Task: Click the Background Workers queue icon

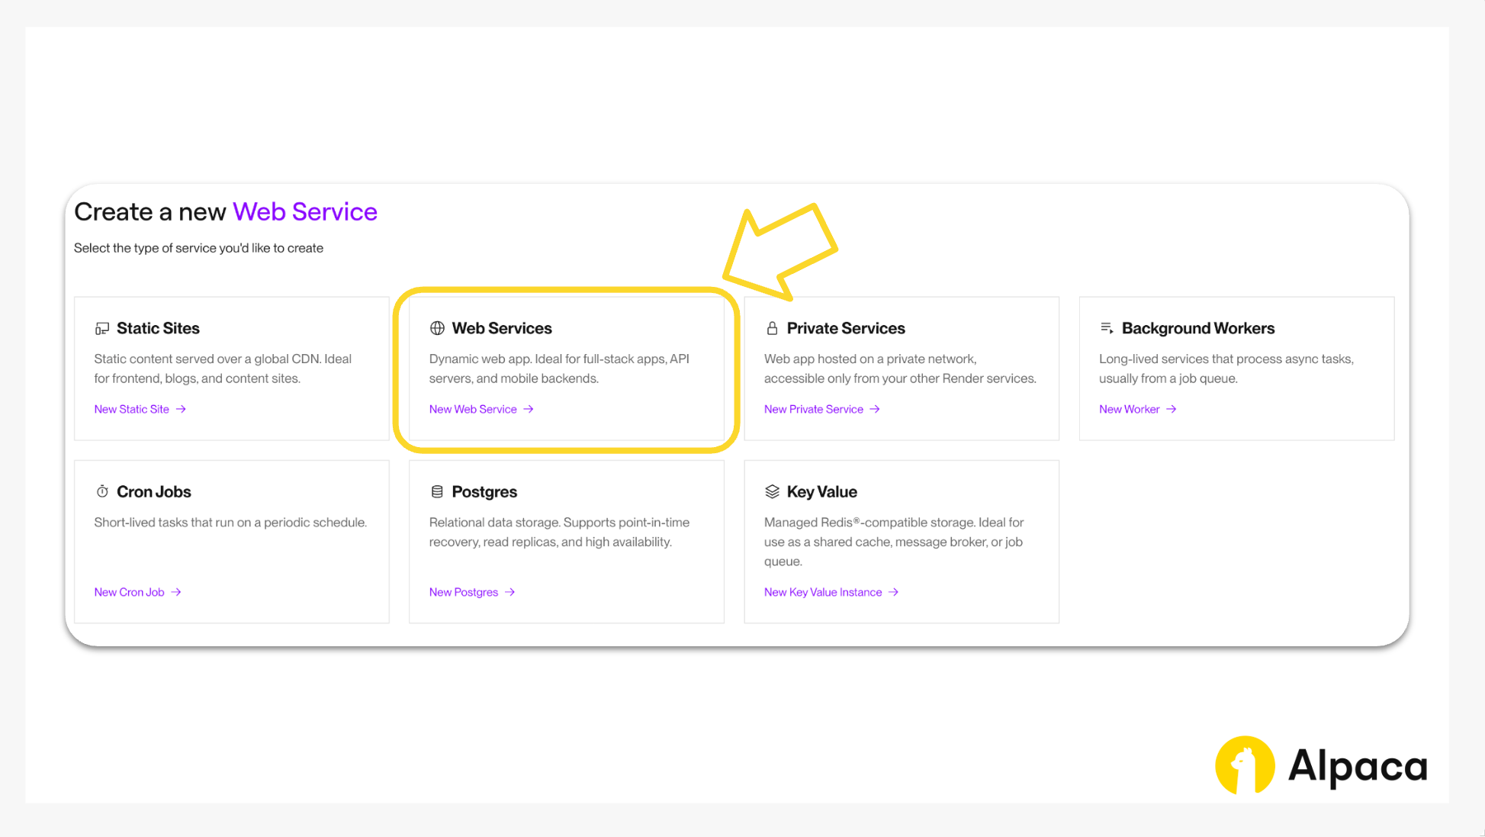Action: click(x=1107, y=328)
